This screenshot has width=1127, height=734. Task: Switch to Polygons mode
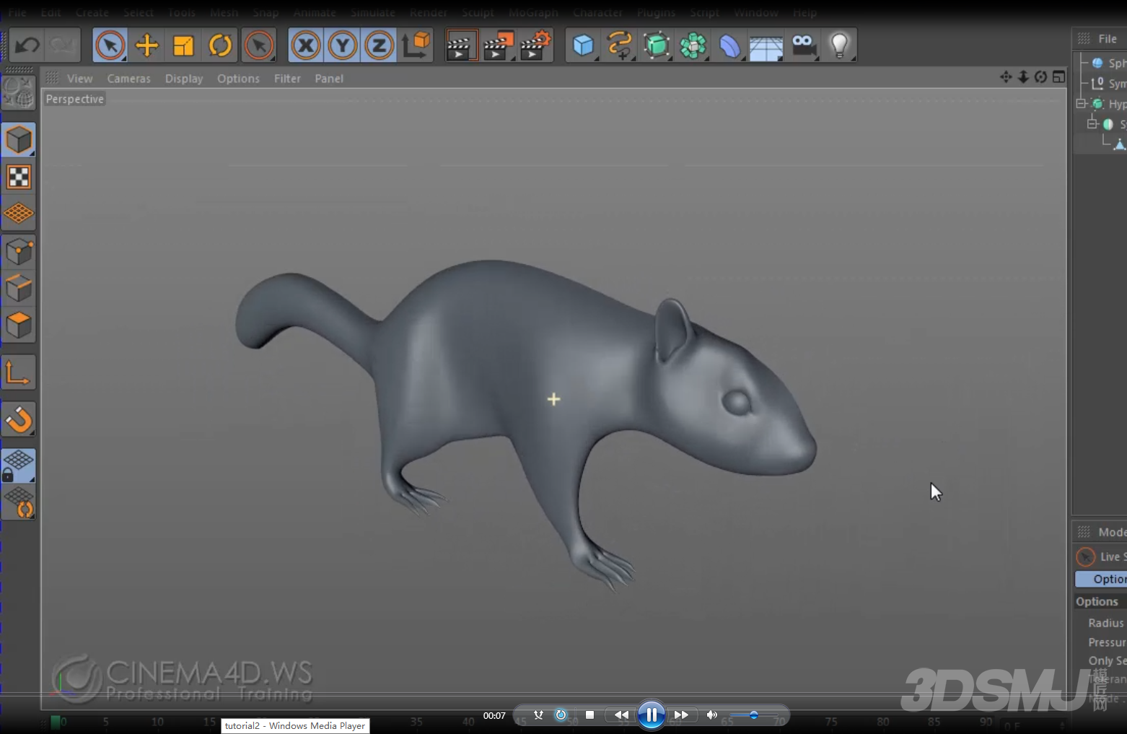pos(19,326)
